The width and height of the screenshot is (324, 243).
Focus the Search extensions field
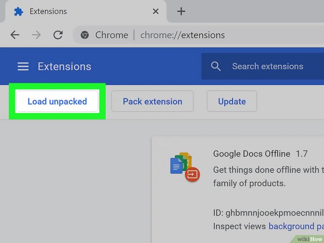[263, 66]
